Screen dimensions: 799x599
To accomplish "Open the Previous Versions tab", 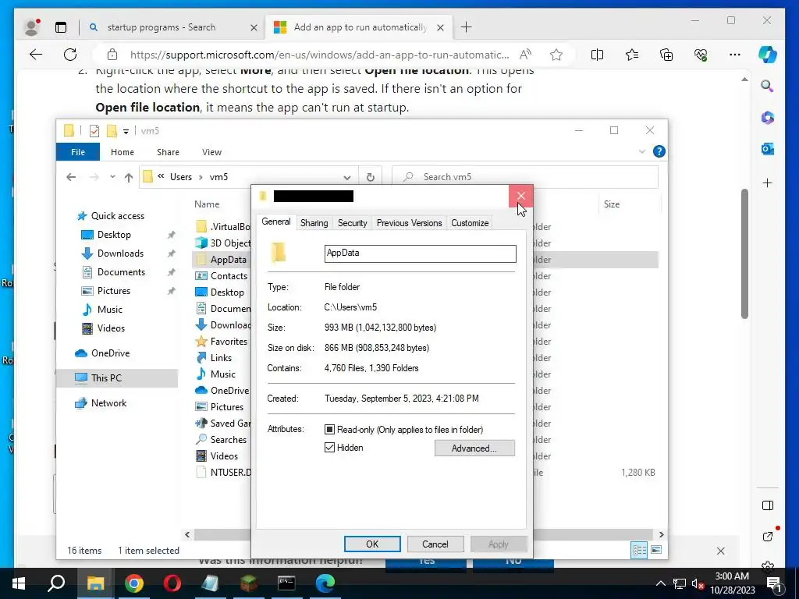I will click(x=409, y=223).
